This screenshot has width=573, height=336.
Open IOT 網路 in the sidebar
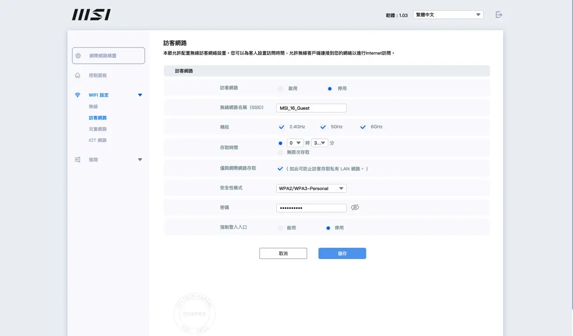pos(98,140)
